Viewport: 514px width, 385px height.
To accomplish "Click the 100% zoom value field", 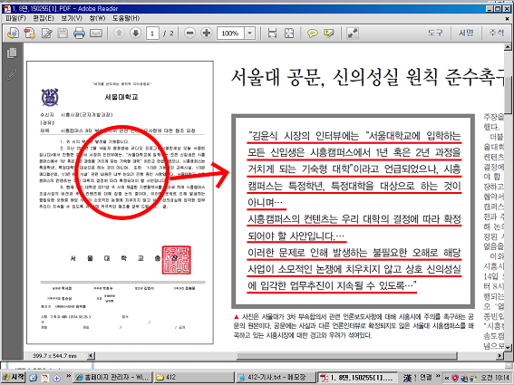I will tap(230, 34).
